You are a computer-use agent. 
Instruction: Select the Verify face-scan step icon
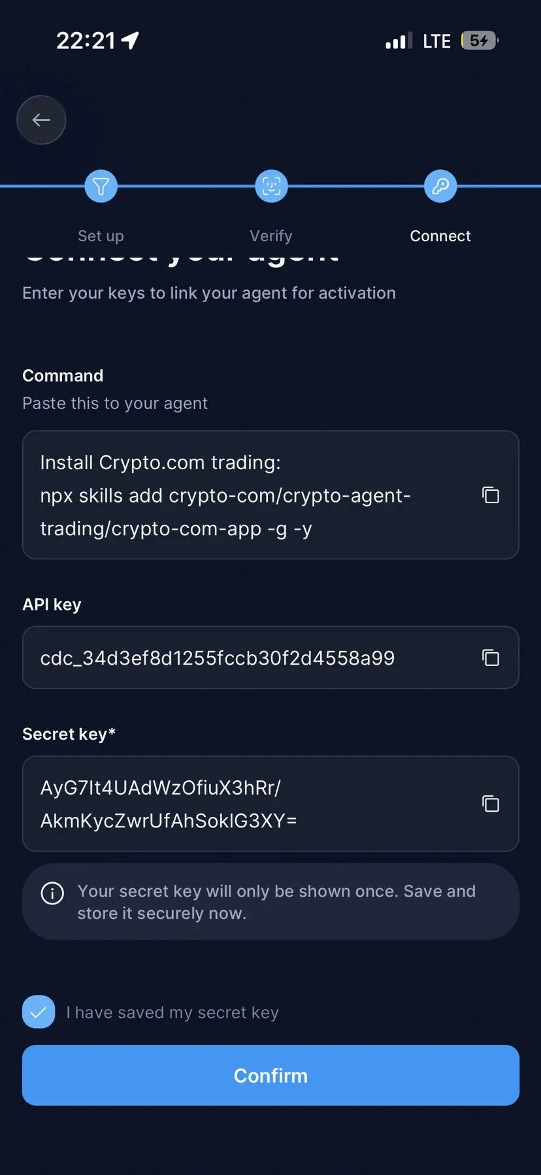coord(271,186)
